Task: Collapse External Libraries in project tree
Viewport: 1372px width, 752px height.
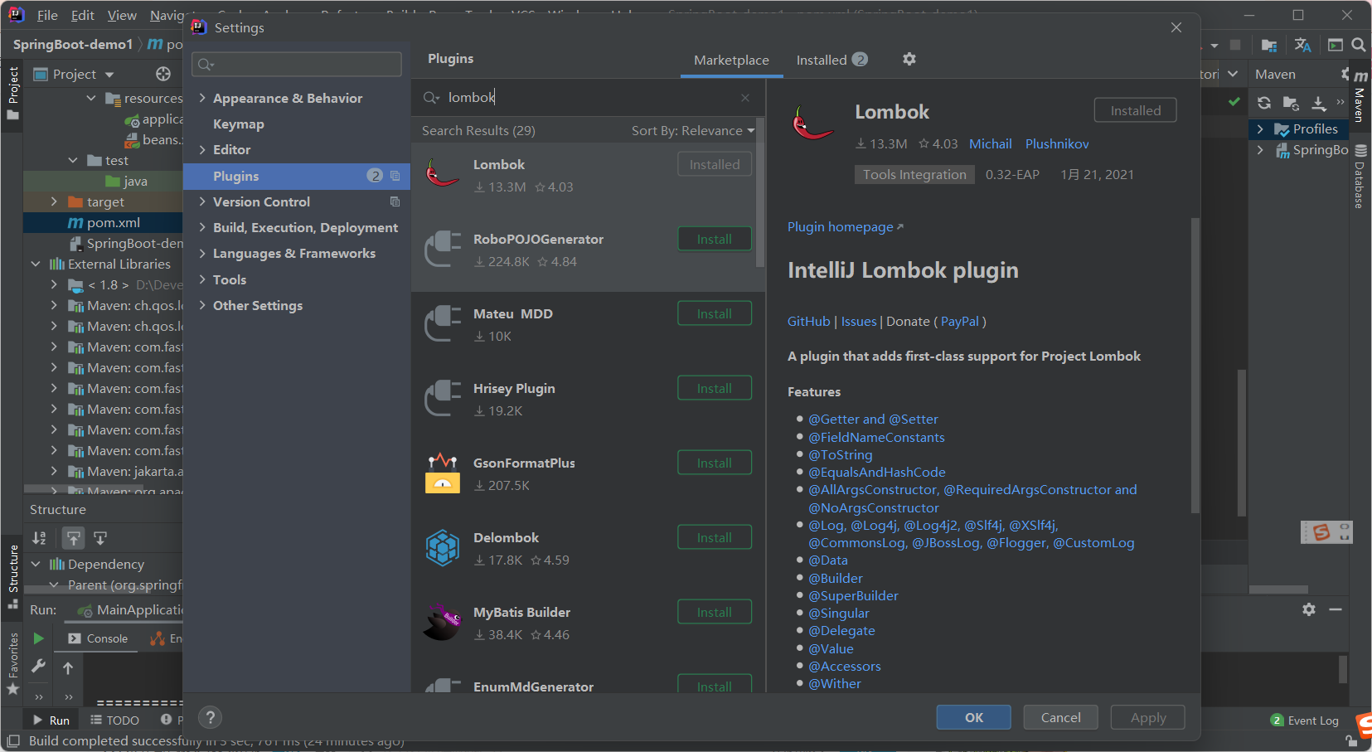Action: [x=36, y=264]
